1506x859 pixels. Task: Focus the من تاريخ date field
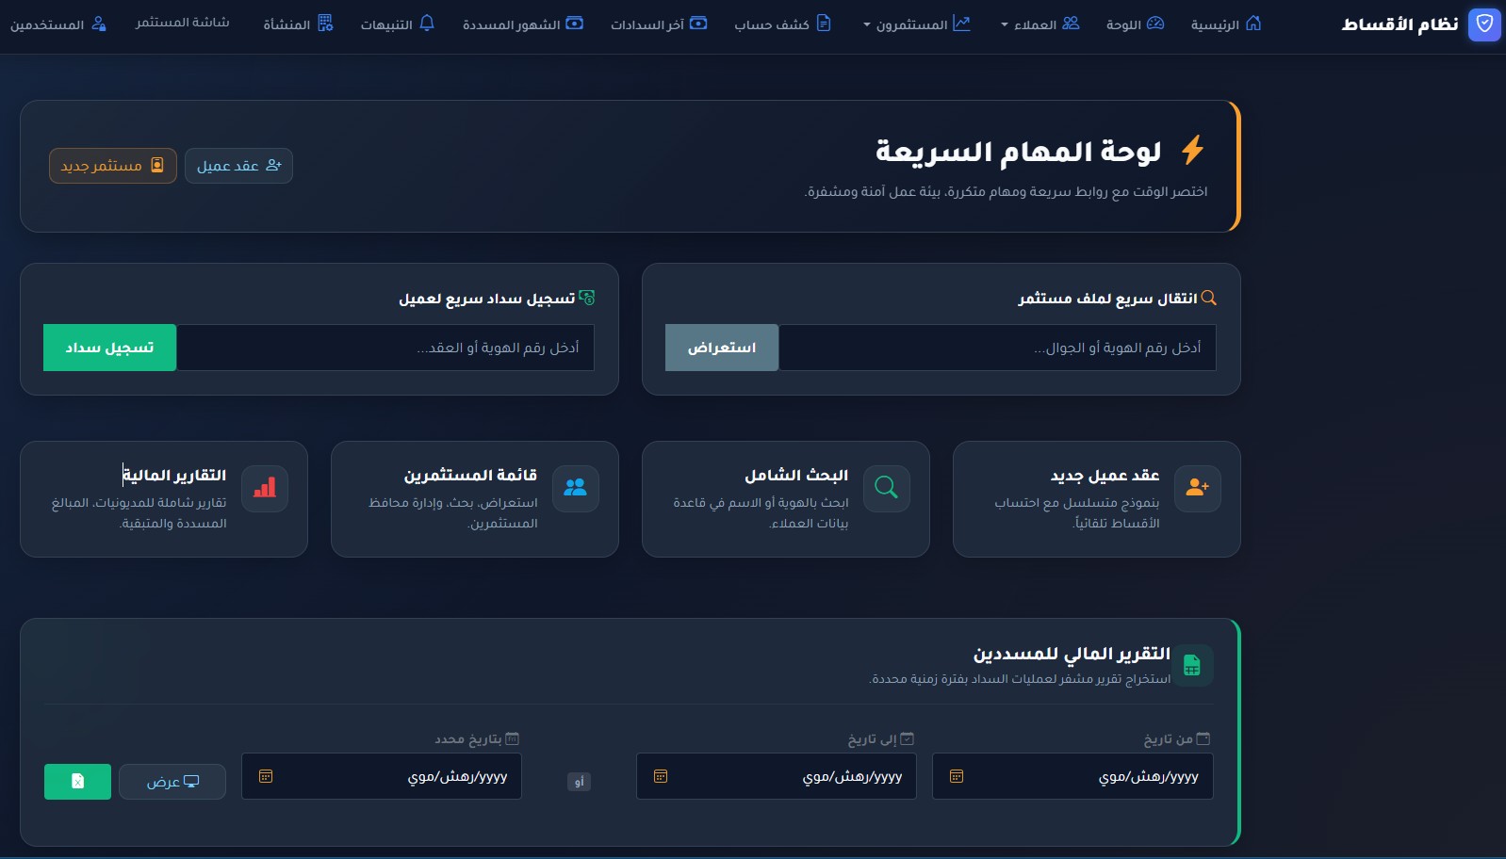(1072, 776)
